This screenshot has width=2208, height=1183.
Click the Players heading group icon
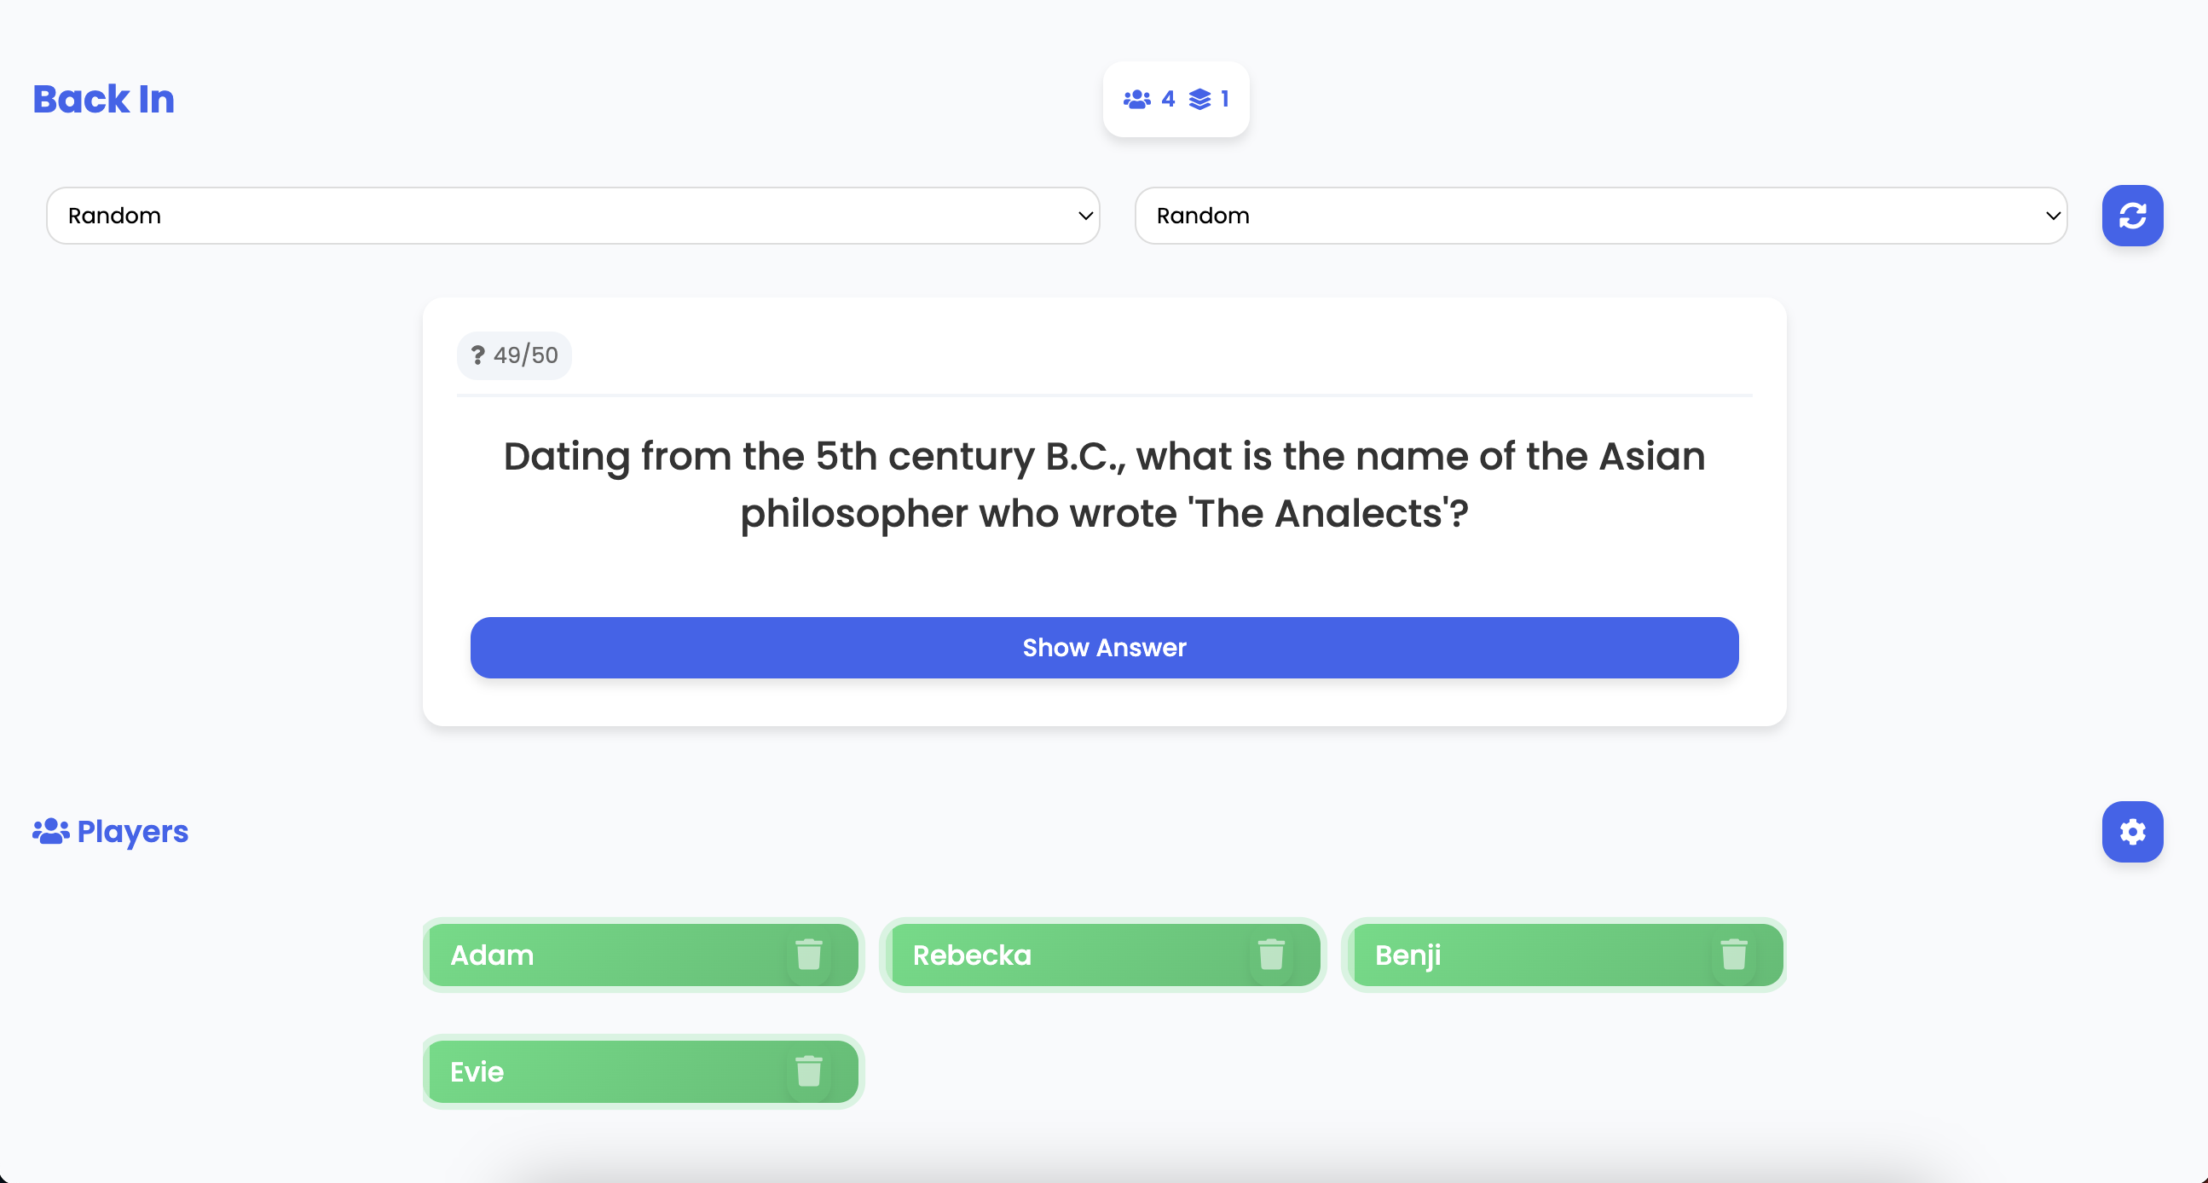click(x=51, y=832)
